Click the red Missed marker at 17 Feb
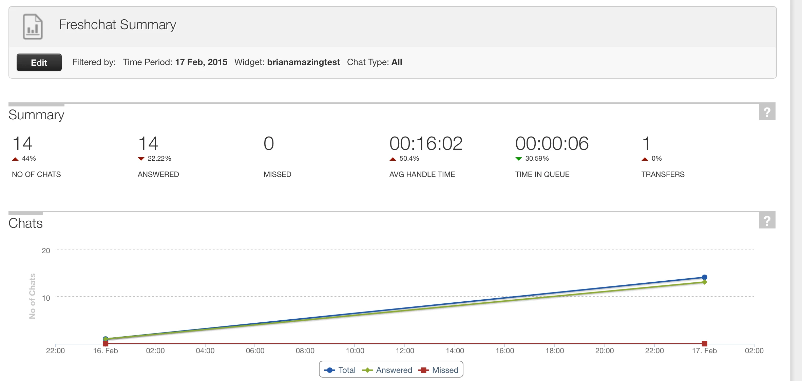 click(x=704, y=343)
